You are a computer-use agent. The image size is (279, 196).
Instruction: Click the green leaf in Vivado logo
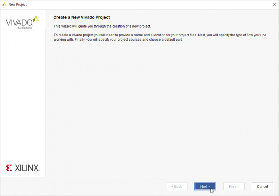click(36, 19)
